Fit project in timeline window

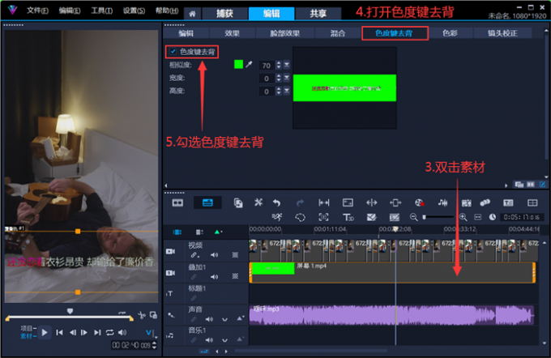click(x=477, y=217)
